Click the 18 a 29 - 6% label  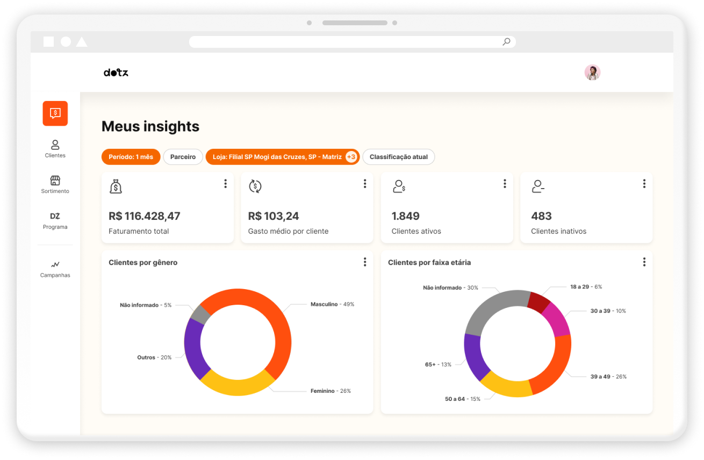(586, 287)
